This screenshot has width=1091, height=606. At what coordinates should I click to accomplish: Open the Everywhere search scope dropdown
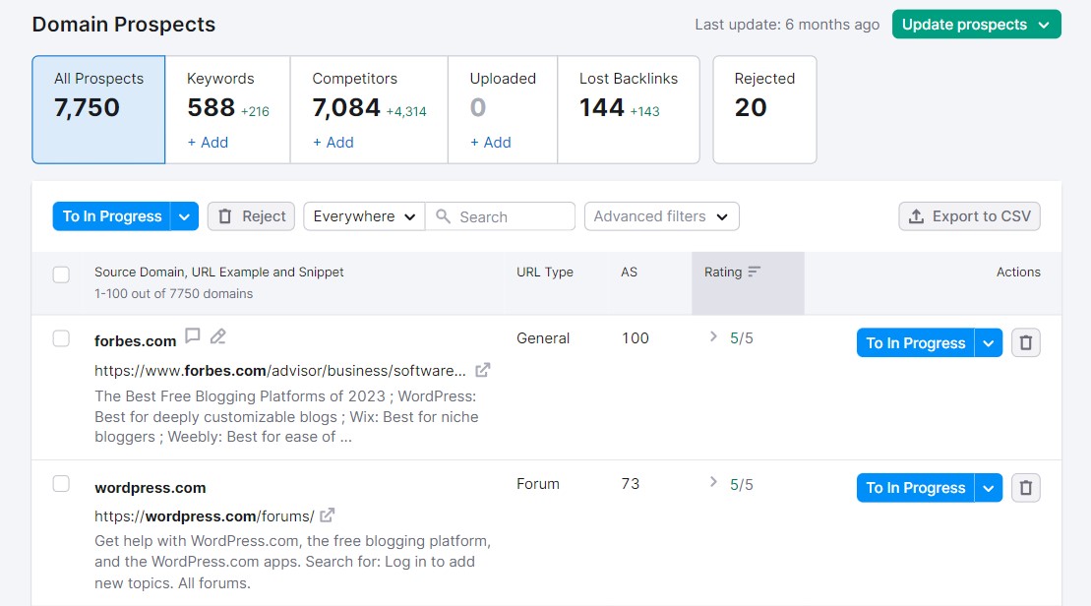click(x=364, y=216)
